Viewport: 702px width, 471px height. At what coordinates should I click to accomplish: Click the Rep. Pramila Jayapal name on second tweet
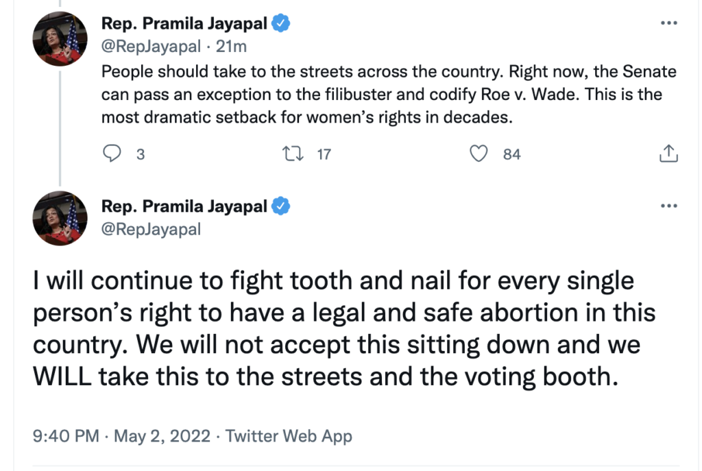point(184,206)
